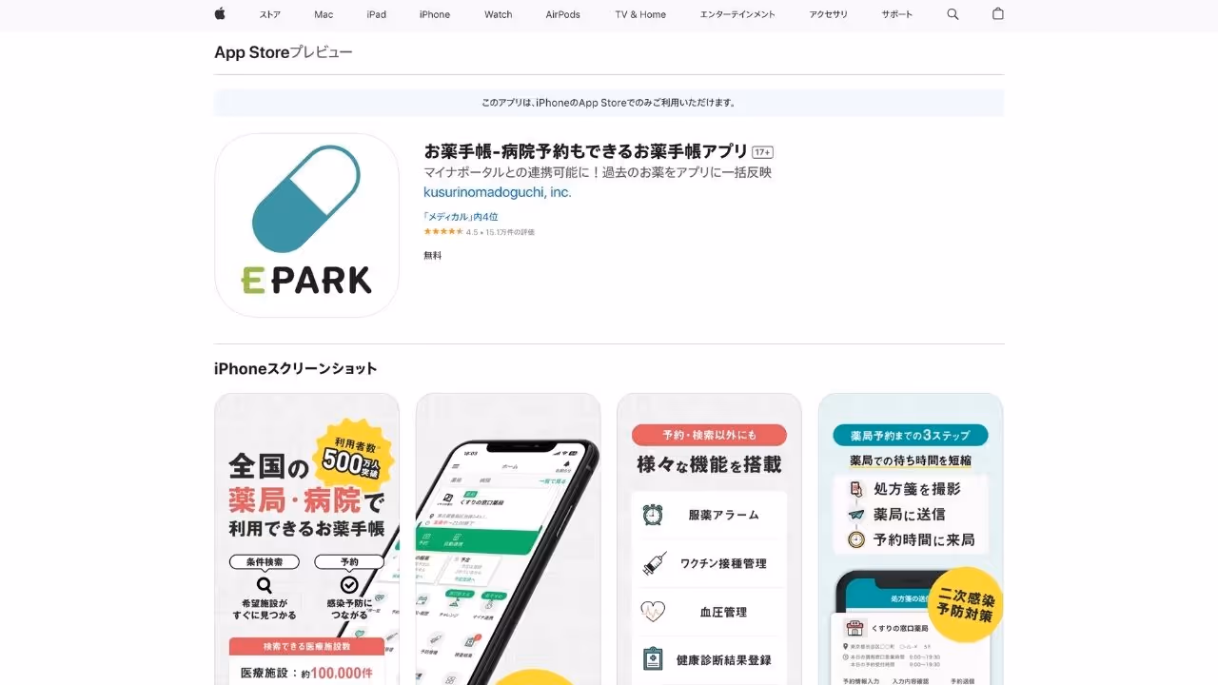Open the AirPods menu item

563,14
